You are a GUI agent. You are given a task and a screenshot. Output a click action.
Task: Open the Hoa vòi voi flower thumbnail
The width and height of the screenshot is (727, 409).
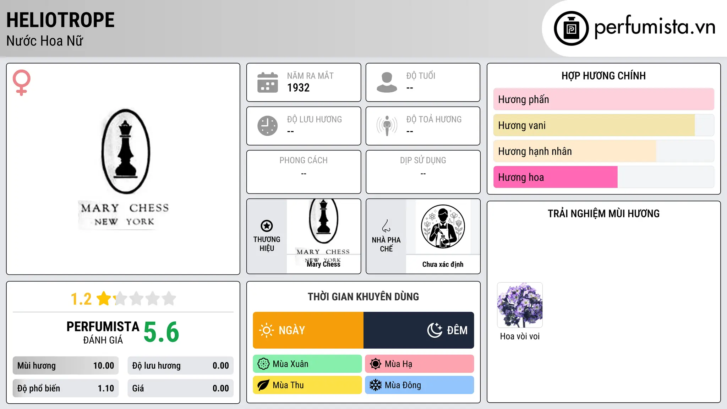(520, 305)
